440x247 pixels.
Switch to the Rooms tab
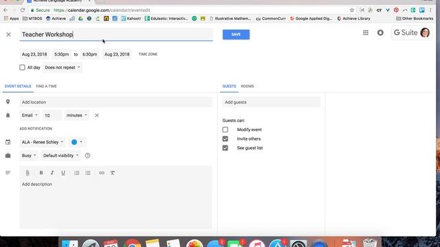(x=247, y=86)
